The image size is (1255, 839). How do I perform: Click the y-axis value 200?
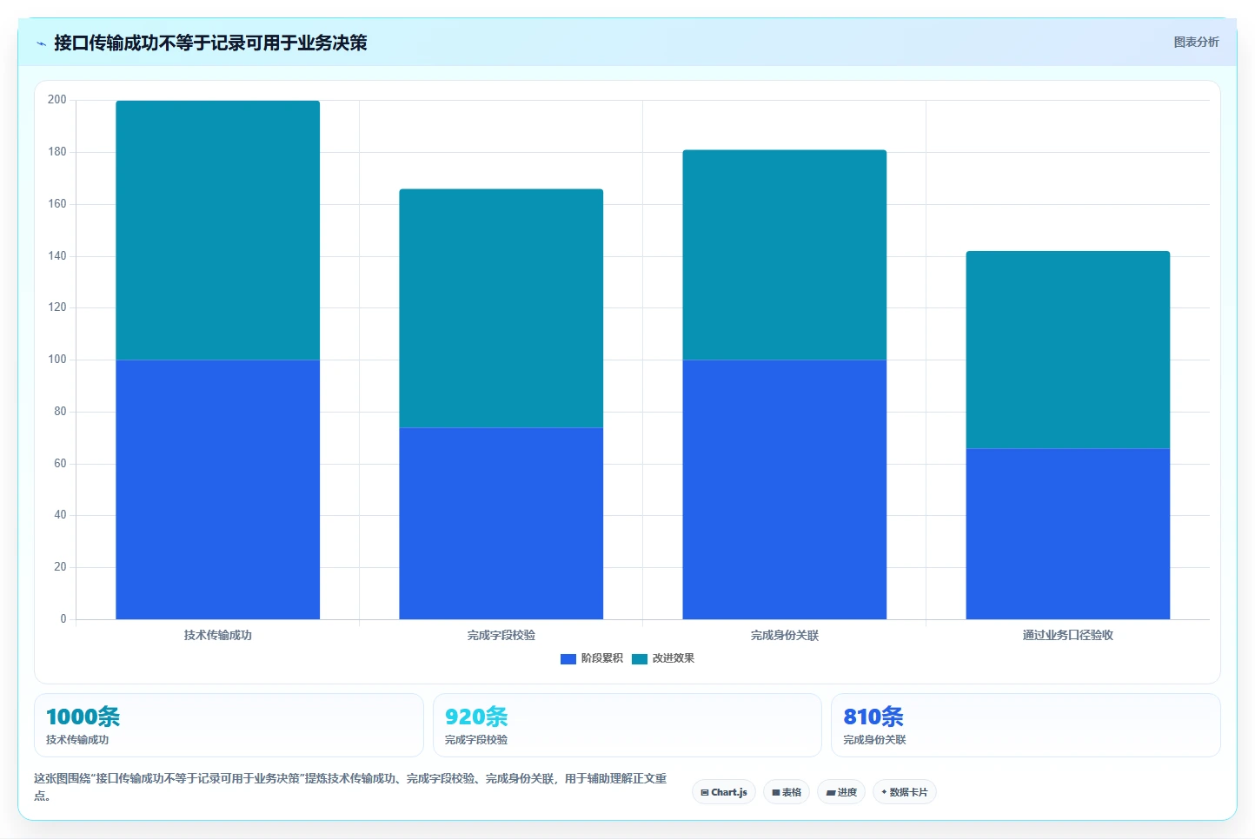coord(57,100)
